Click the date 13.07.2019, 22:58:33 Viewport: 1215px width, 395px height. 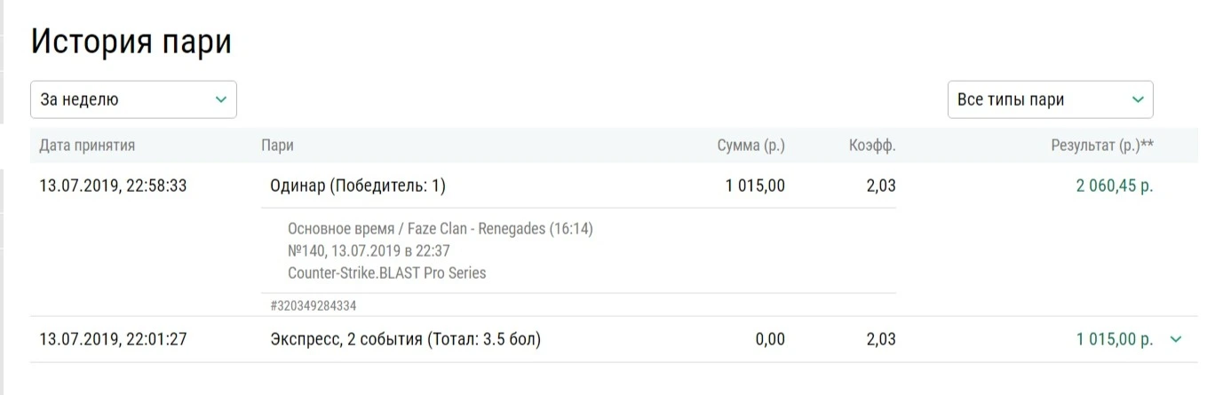(113, 186)
